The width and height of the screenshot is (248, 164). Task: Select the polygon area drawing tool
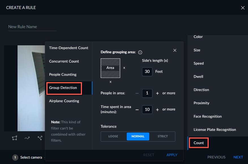(14, 138)
